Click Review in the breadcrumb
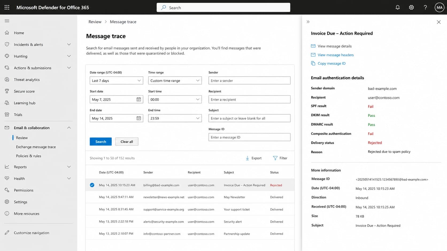Screen dimensions: 447x251 point(95,22)
